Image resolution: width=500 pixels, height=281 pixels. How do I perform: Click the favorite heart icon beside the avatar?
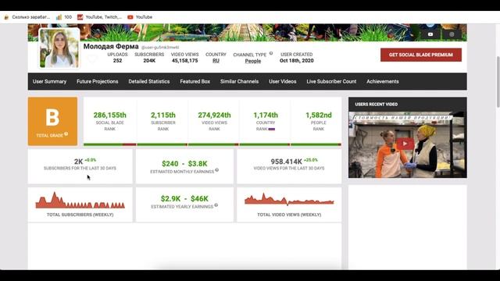point(92,59)
